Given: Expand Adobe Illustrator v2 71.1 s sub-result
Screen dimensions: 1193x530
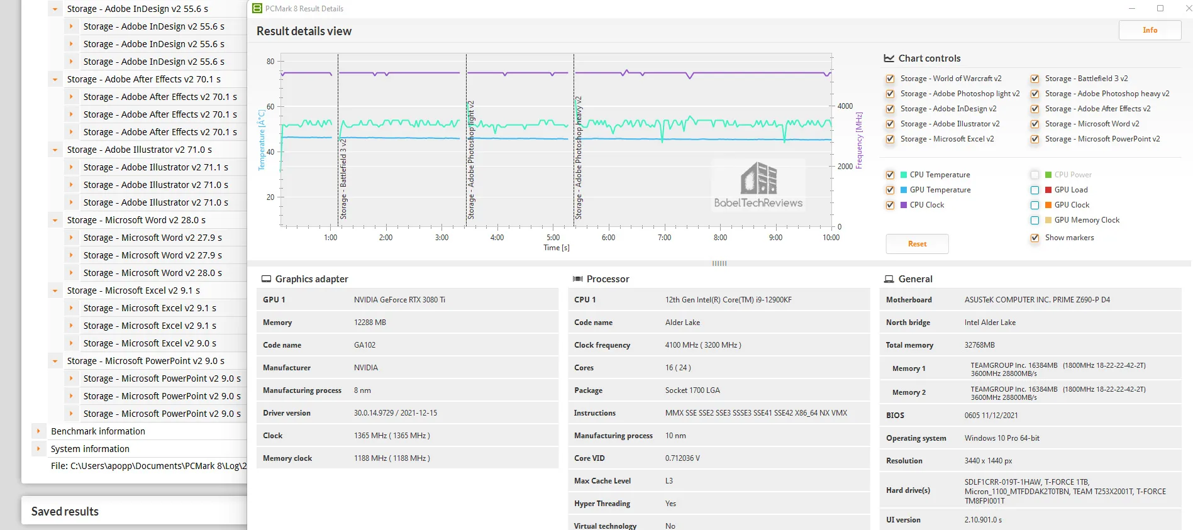Looking at the screenshot, I should pos(71,167).
